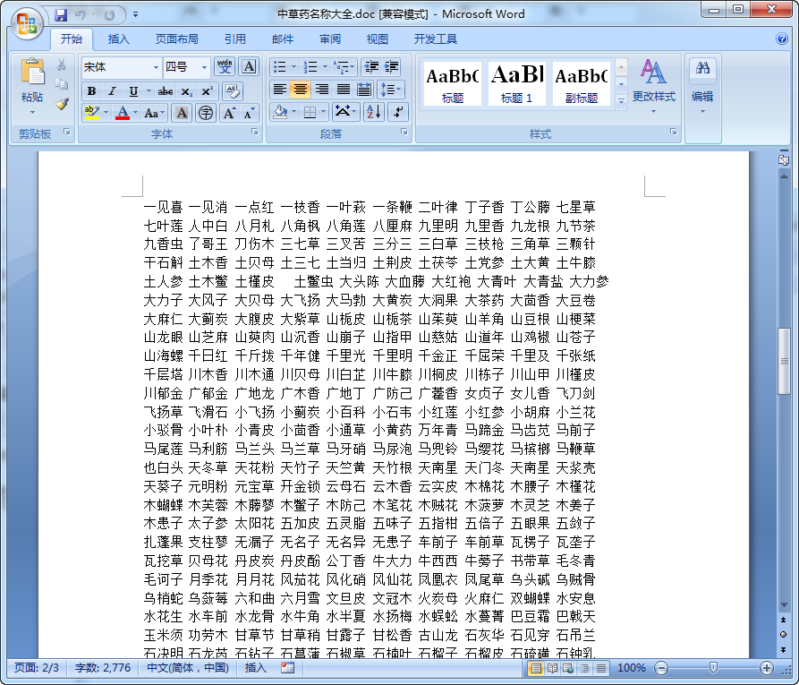Click the zoom slider handle
Screen dimensions: 799x685
coord(713,667)
